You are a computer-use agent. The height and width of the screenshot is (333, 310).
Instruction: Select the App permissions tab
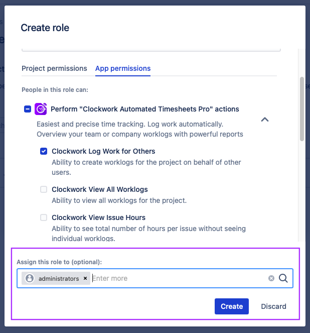(x=123, y=68)
